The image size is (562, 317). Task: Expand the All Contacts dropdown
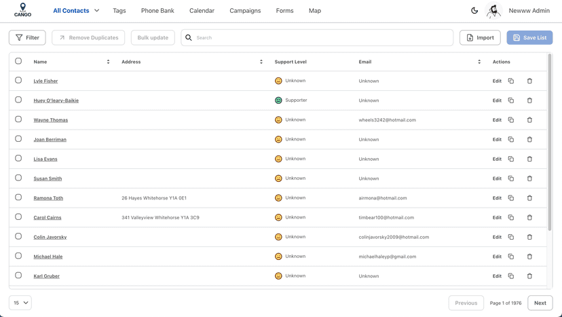tap(96, 11)
